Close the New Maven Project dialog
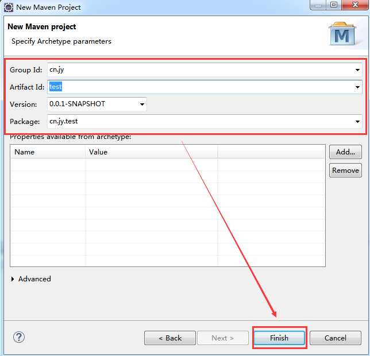This screenshot has width=370, height=356. tap(355, 5)
